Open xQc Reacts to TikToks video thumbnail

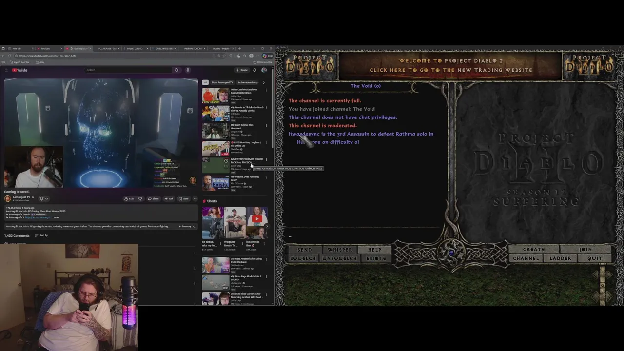(x=215, y=113)
